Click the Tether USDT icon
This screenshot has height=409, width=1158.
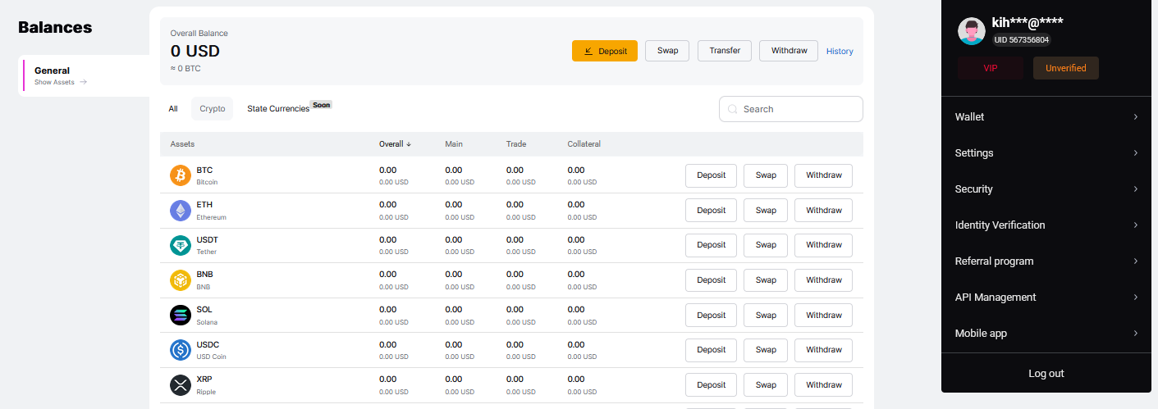pos(180,245)
